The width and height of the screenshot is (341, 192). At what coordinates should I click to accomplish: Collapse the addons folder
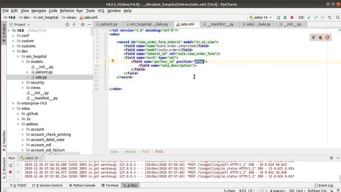[x=18, y=124]
